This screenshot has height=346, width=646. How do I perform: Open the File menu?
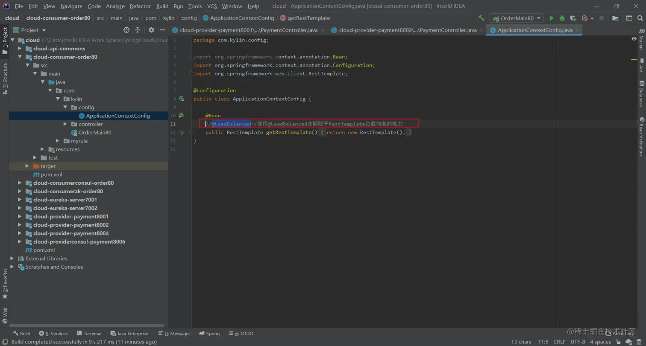point(19,6)
